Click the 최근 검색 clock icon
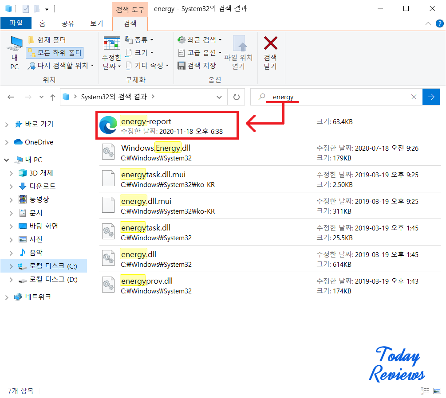The image size is (446, 398). tap(181, 40)
